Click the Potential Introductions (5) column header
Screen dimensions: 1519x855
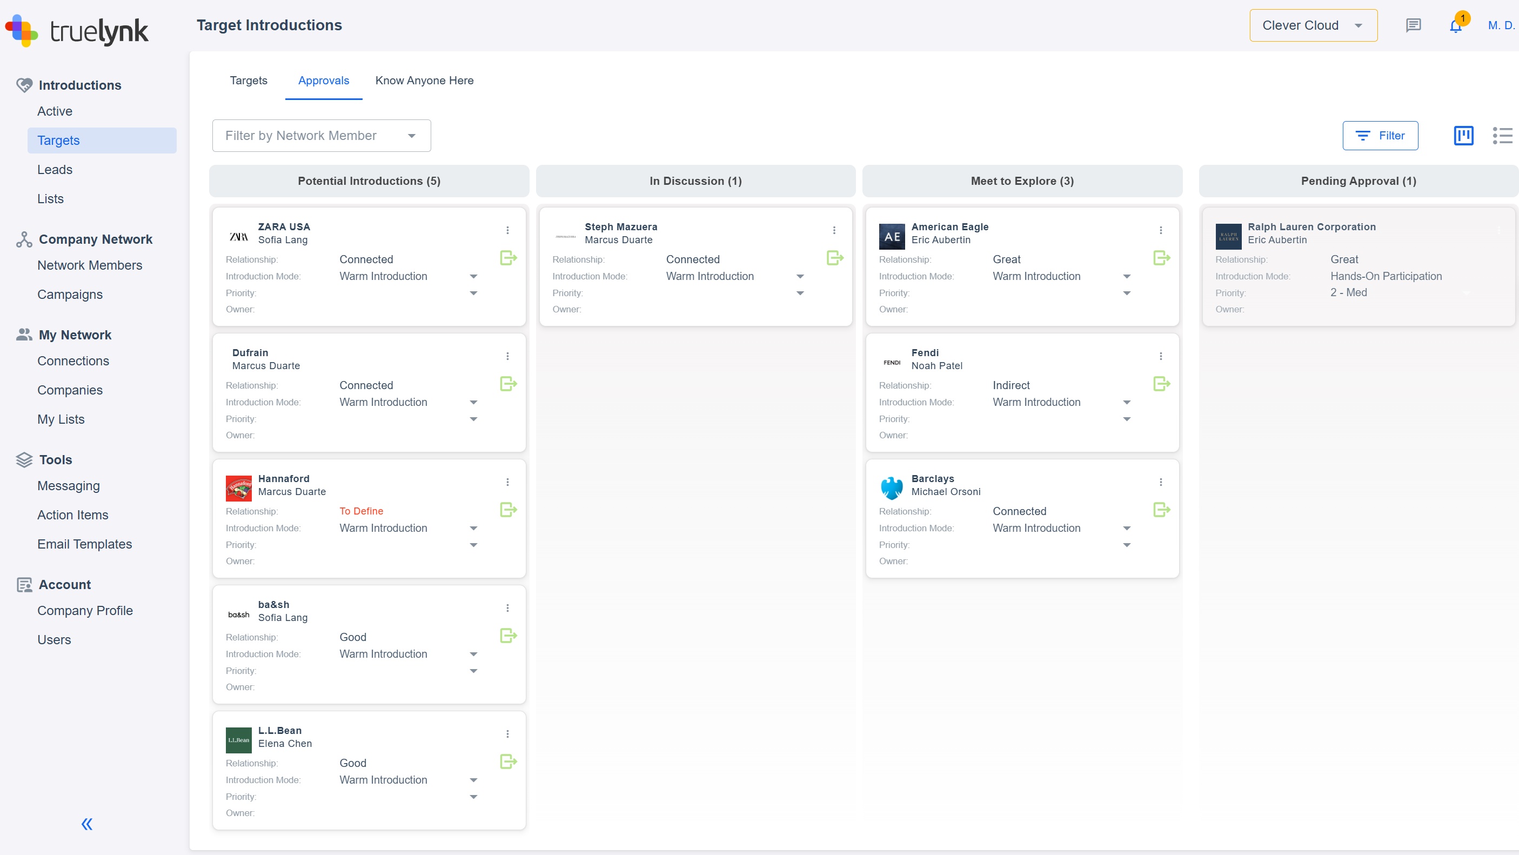coord(369,181)
